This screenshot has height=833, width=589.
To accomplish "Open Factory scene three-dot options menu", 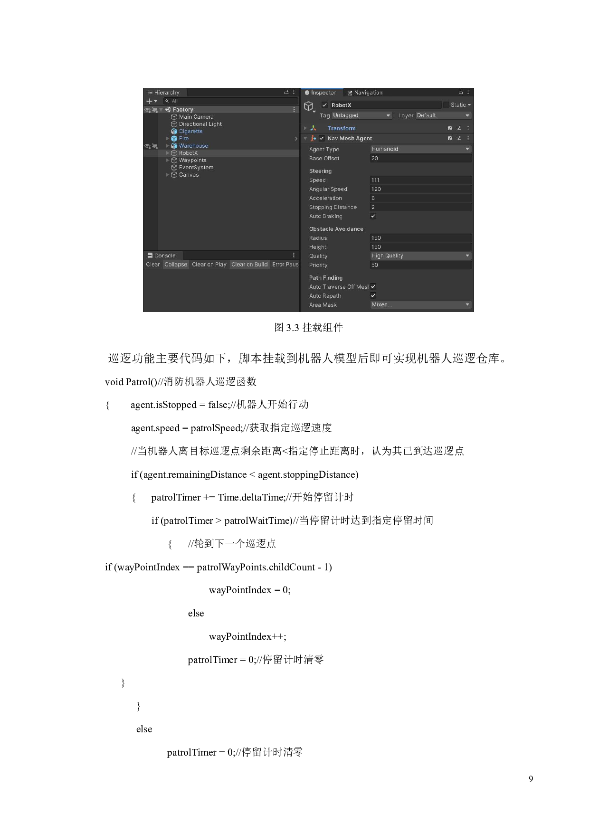I will pyautogui.click(x=294, y=109).
